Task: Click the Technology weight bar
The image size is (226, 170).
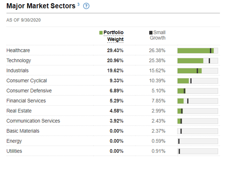Action: [x=190, y=61]
